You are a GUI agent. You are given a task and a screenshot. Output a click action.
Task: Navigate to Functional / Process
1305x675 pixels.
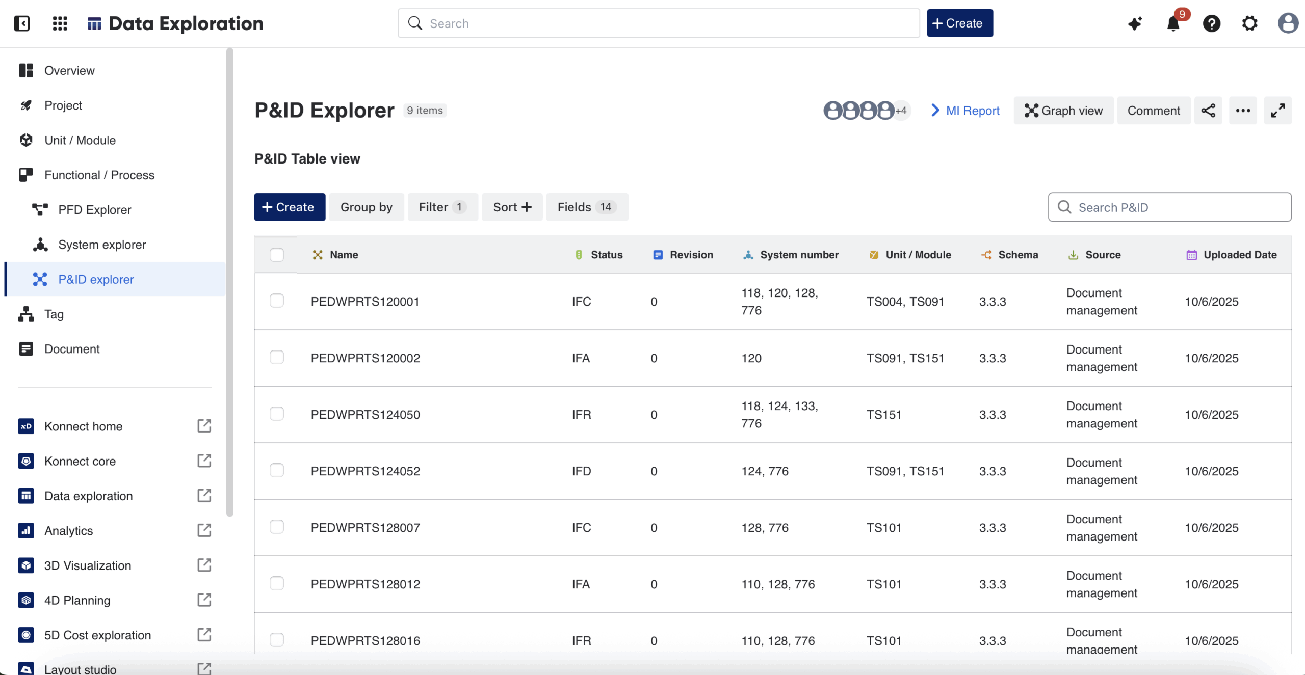click(x=99, y=175)
